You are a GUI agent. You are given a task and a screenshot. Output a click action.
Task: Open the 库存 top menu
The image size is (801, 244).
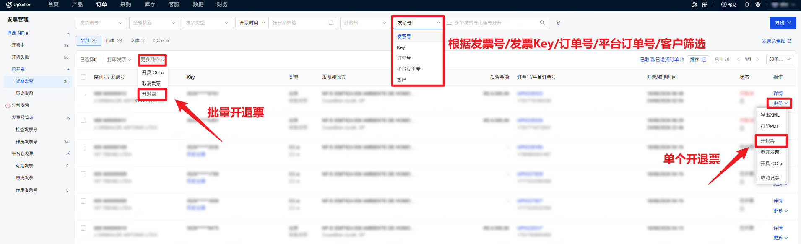click(x=150, y=5)
